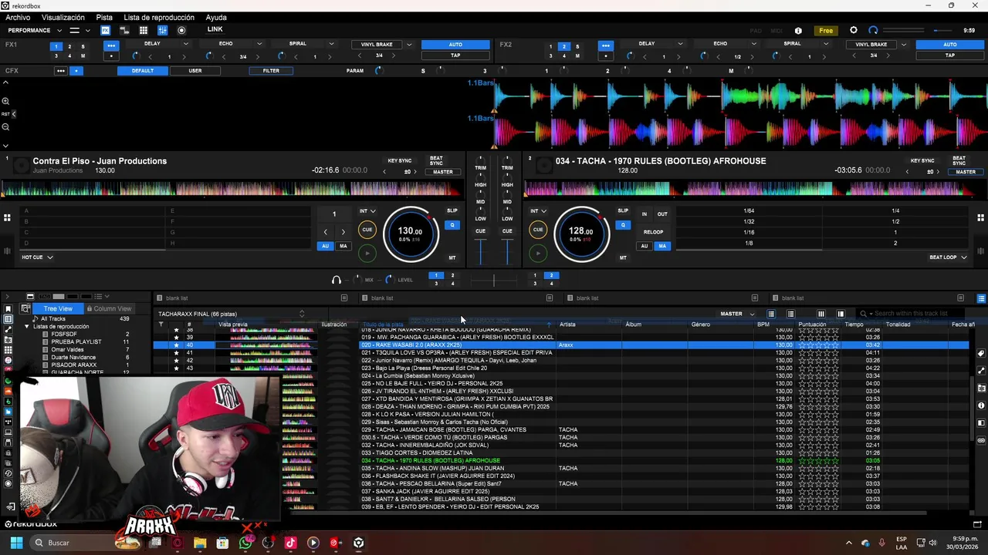The image size is (988, 555).
Task: Toggle Beat Sync on deck 1
Action: (x=436, y=161)
